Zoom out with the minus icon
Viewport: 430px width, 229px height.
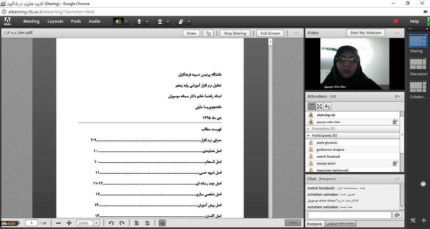coord(58,223)
